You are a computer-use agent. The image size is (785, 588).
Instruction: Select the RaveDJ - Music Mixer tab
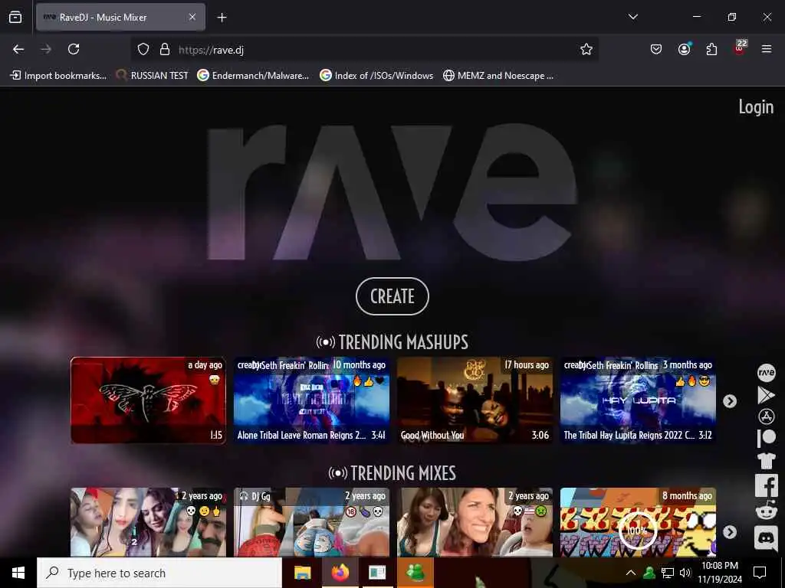120,17
